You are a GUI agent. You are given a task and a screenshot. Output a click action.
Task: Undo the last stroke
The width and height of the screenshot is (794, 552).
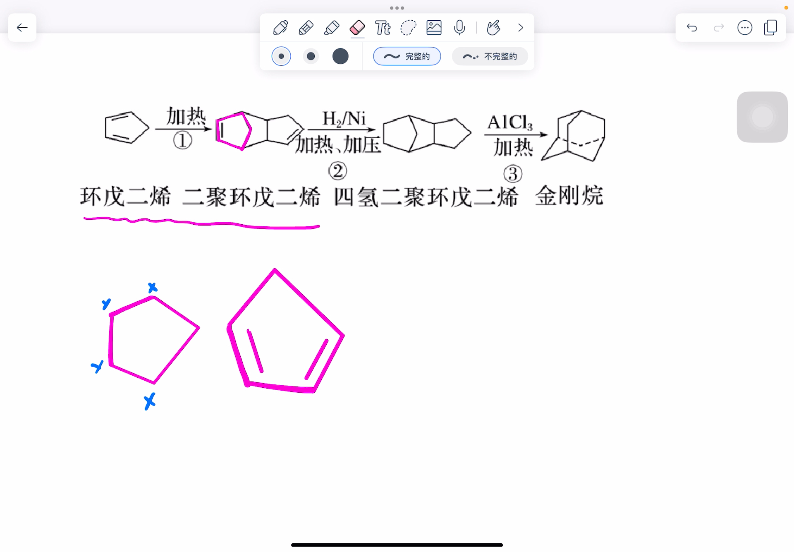(692, 28)
